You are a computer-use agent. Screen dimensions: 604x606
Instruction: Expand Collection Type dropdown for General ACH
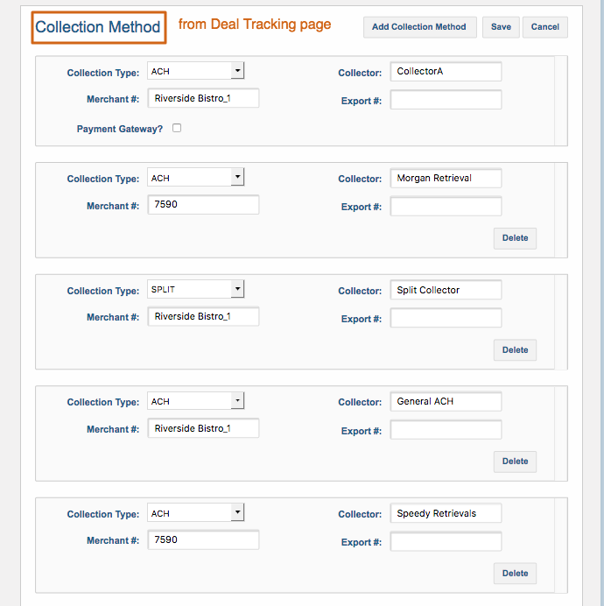(195, 401)
